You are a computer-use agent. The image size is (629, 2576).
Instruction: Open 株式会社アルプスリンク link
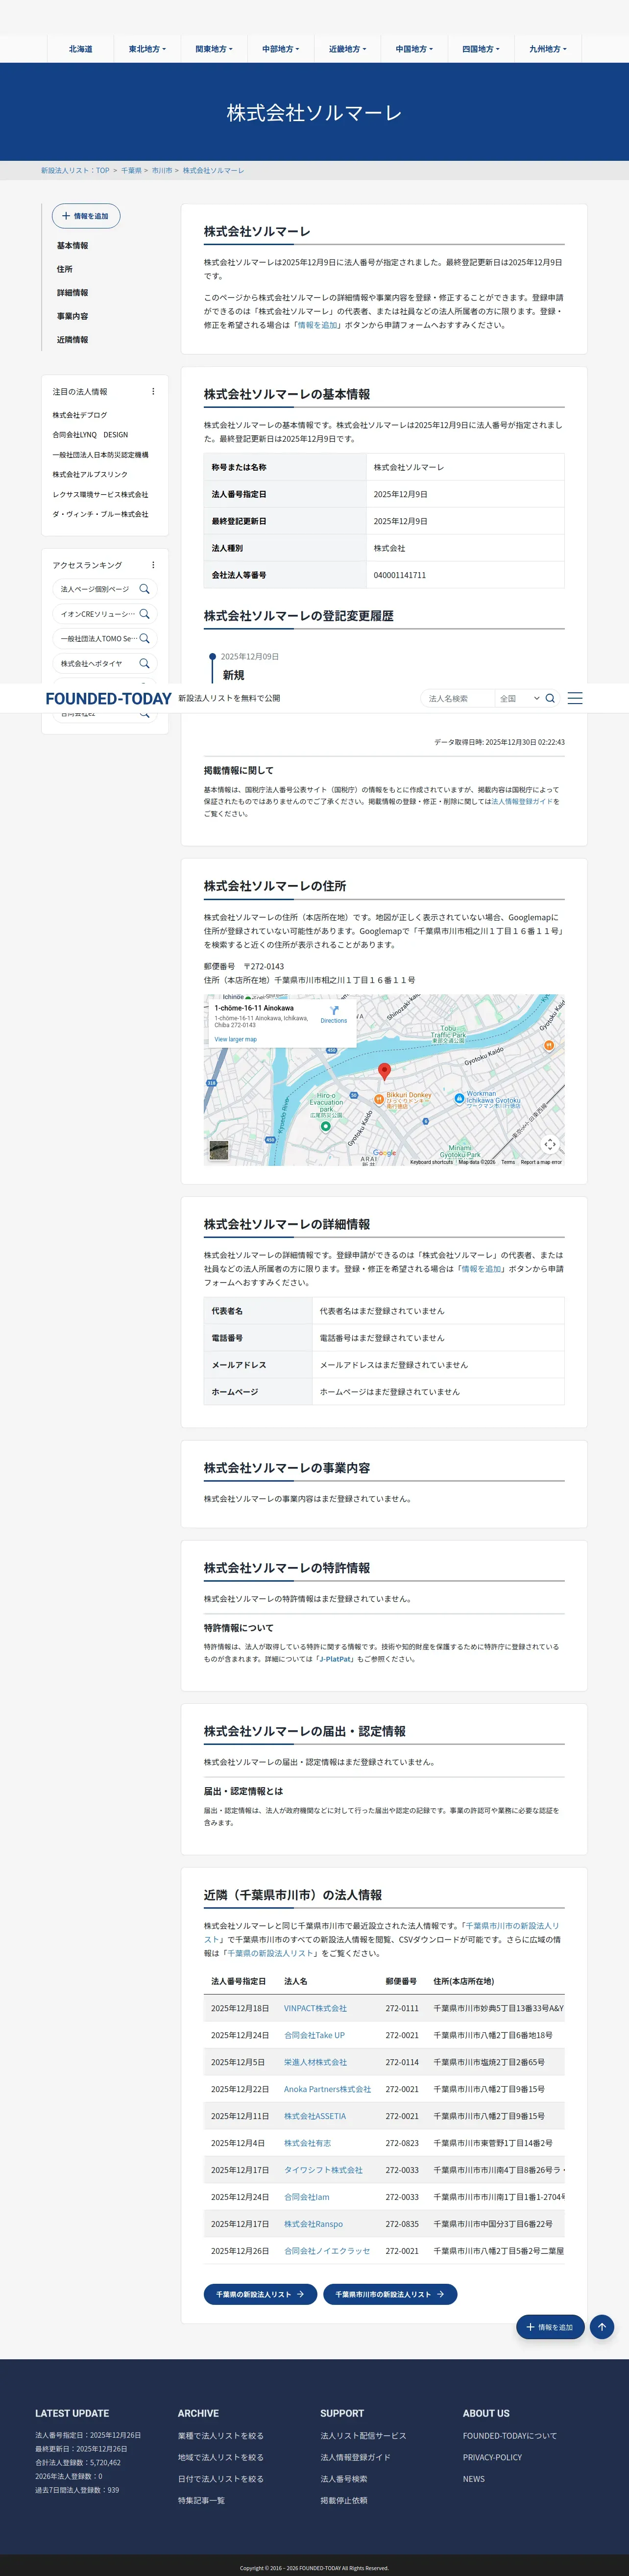pyautogui.click(x=90, y=475)
